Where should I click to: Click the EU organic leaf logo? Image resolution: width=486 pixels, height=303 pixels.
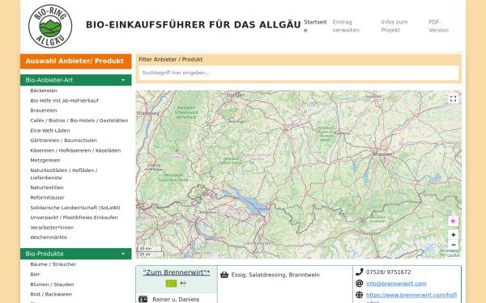click(171, 284)
